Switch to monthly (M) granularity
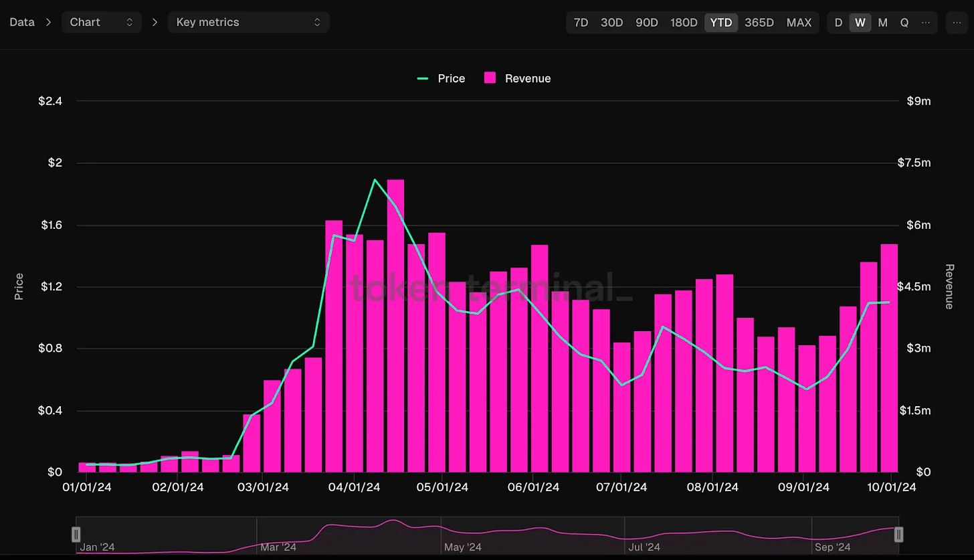The height and width of the screenshot is (560, 974). 883,22
